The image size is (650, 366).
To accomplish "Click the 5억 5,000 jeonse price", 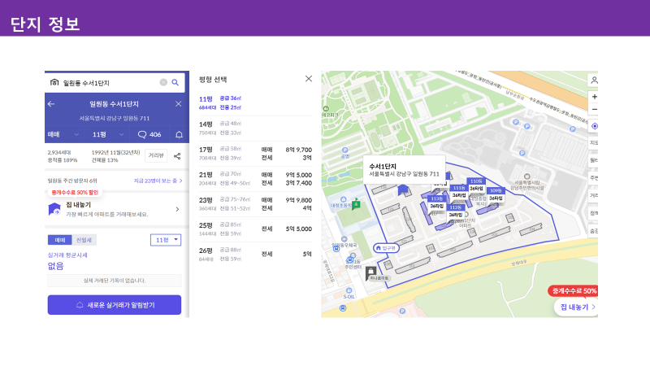I will click(x=298, y=229).
